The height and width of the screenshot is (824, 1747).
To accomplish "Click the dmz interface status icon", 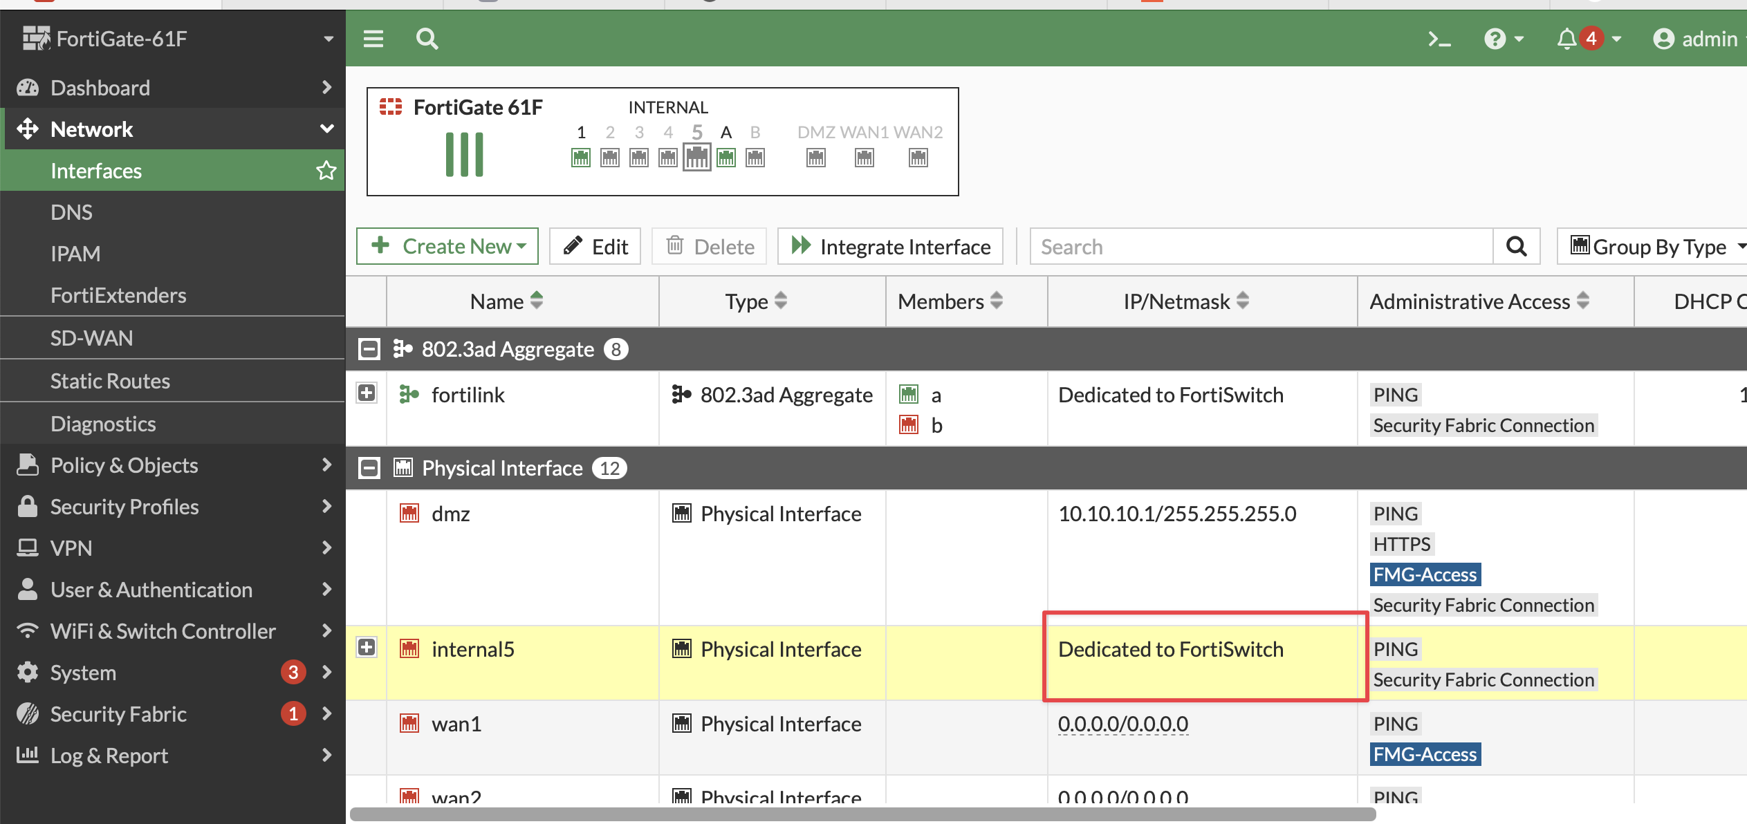I will [x=409, y=513].
